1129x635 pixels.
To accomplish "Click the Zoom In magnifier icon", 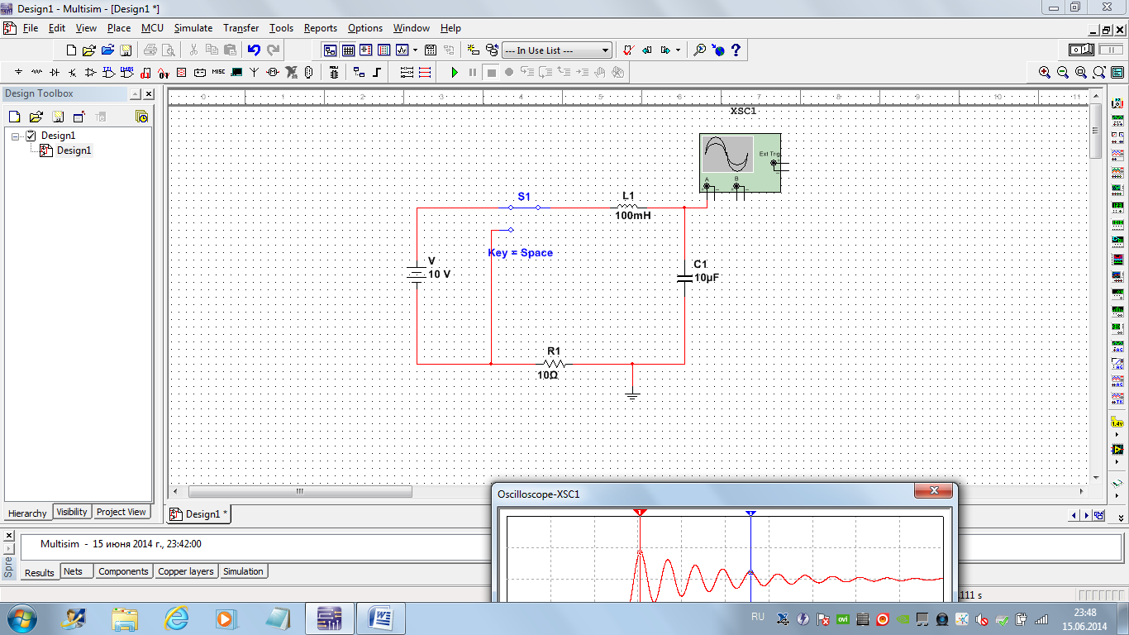I will point(1045,72).
